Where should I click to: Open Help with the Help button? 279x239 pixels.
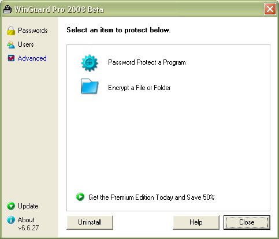tap(196, 222)
